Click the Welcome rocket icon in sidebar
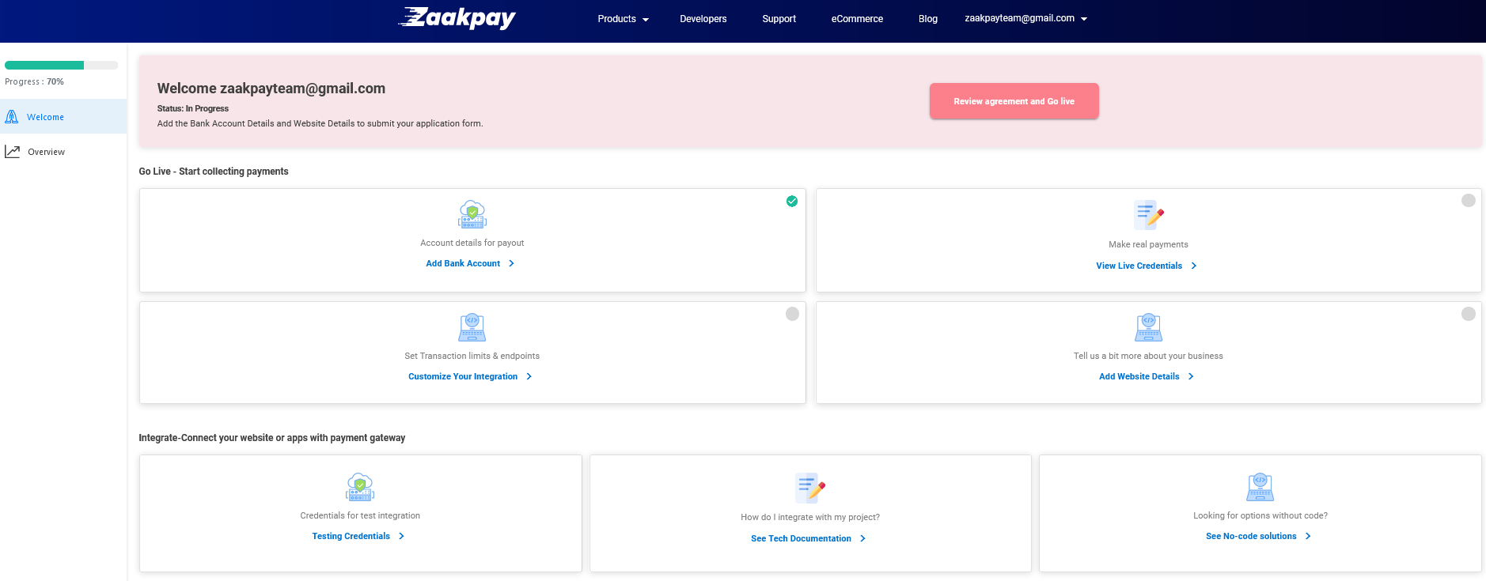The width and height of the screenshot is (1486, 581). [12, 117]
